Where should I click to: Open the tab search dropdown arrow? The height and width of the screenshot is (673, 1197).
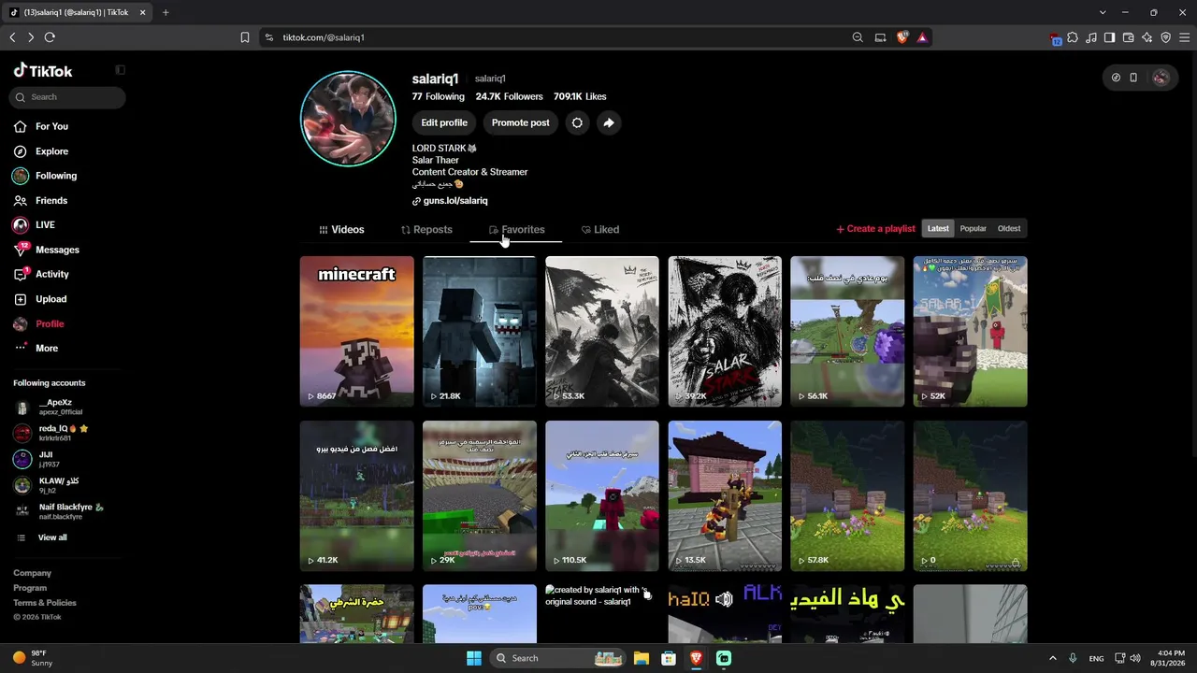[x=1103, y=12]
